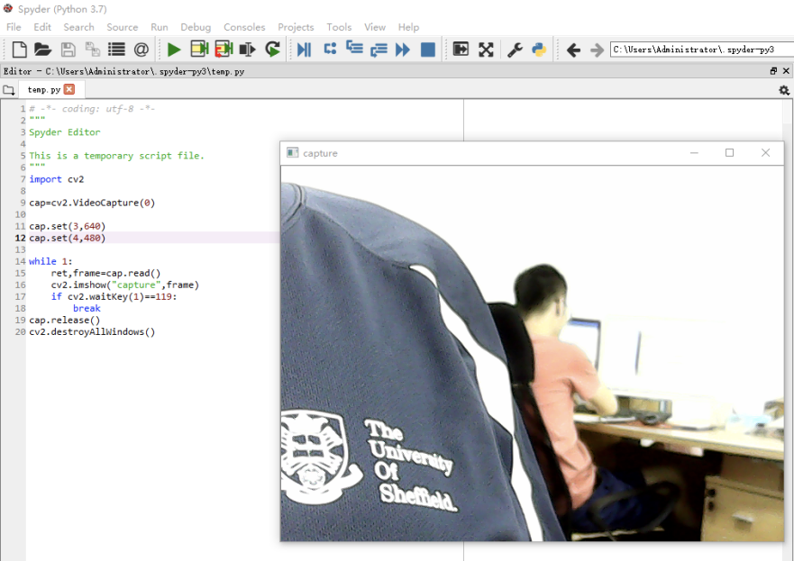The height and width of the screenshot is (561, 794).
Task: Open the Source menu
Action: [x=122, y=27]
